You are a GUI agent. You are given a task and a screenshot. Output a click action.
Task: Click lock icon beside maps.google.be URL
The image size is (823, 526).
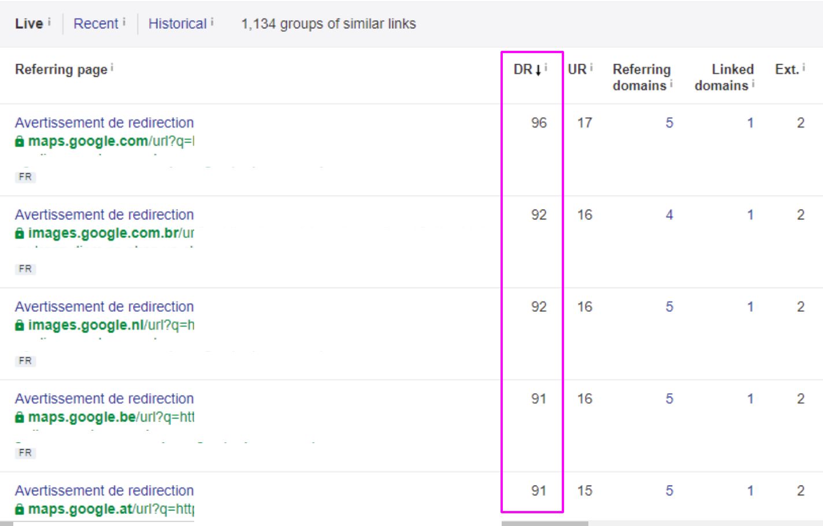tap(20, 417)
